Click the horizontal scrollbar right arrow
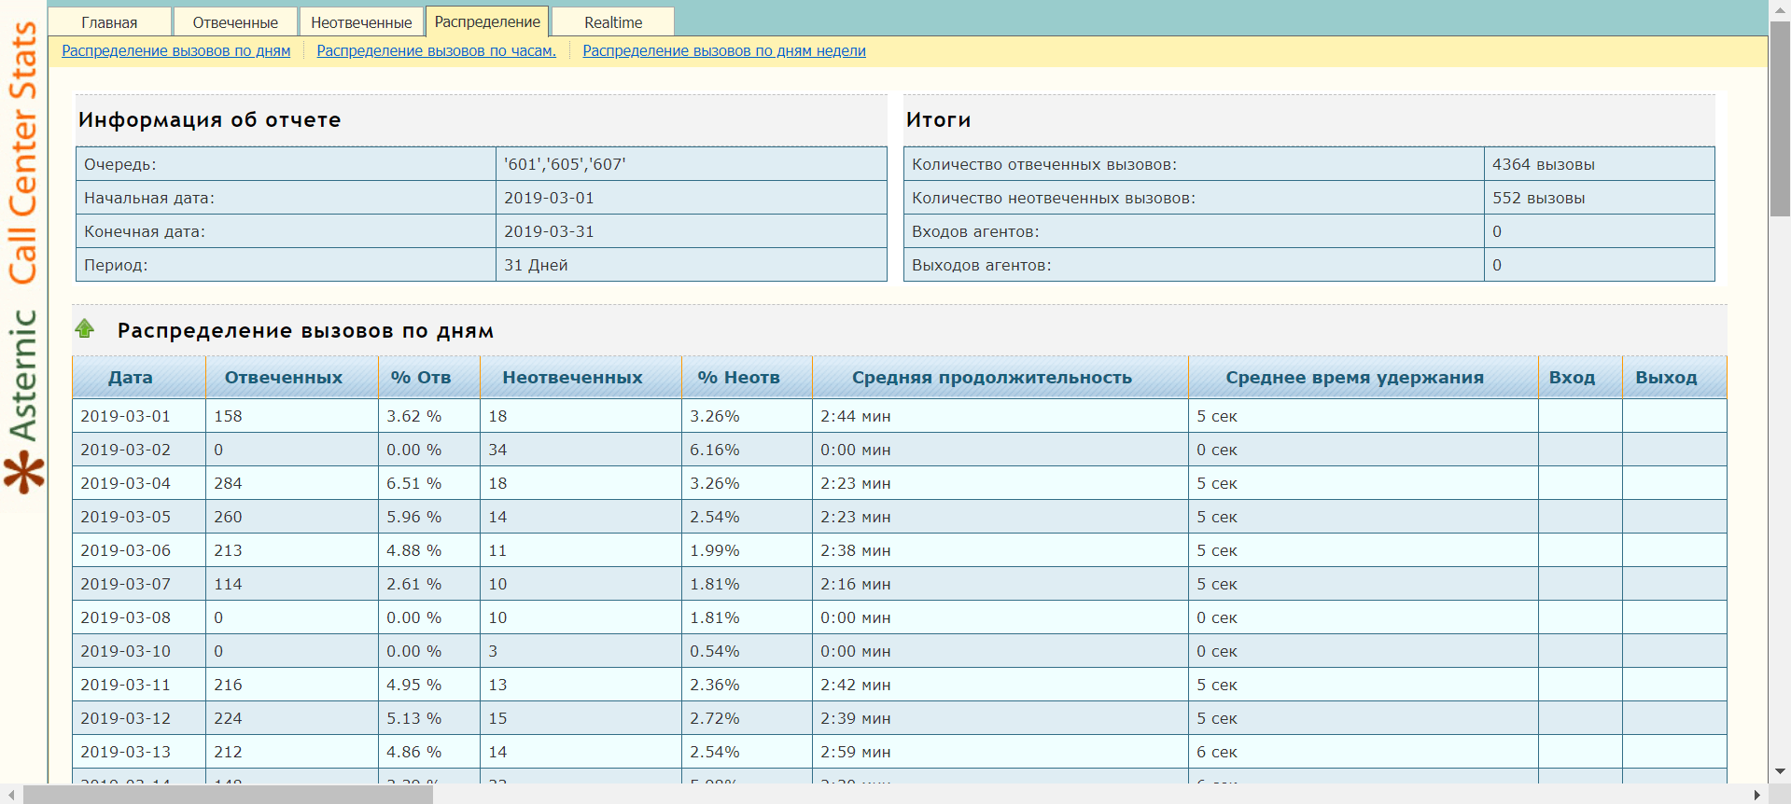The height and width of the screenshot is (804, 1791). pyautogui.click(x=1757, y=795)
